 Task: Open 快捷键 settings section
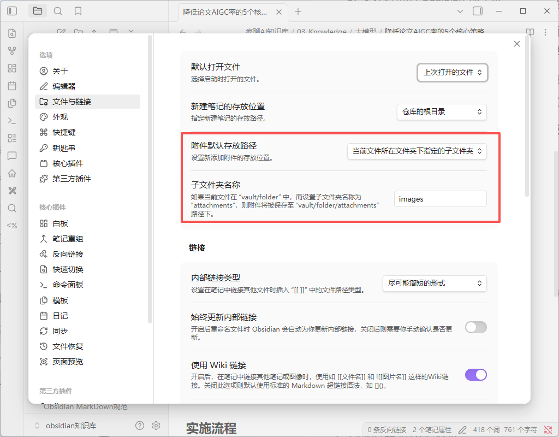tap(88, 132)
